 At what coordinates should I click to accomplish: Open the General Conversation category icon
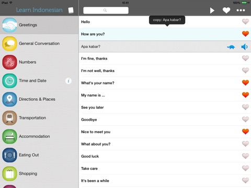pyautogui.click(x=9, y=43)
